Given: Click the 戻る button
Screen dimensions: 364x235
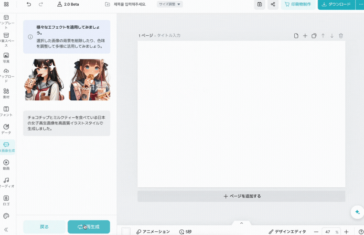Looking at the screenshot, I should [44, 227].
